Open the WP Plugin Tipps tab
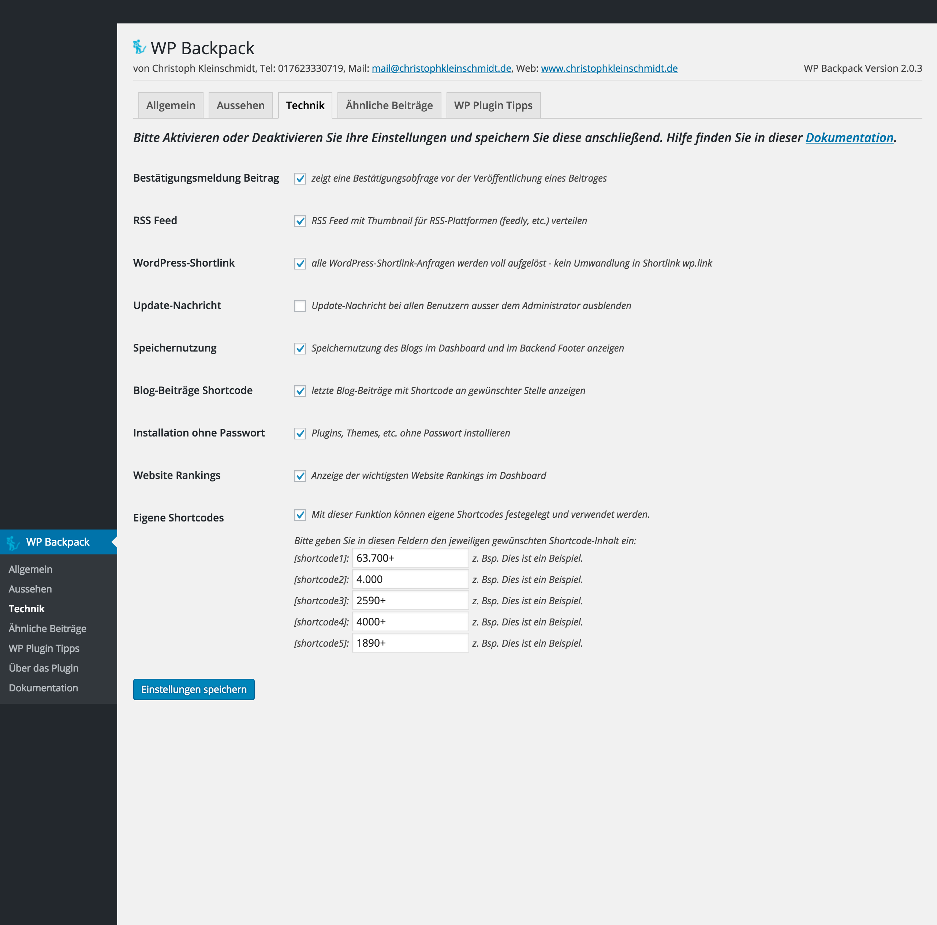The height and width of the screenshot is (925, 937). point(493,105)
